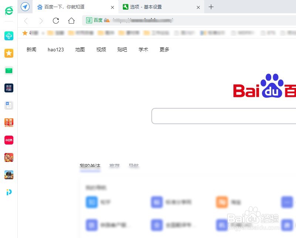Screen dimensions: 296x238
Task: Click the orange site shortcut icon
Action: coord(222,202)
